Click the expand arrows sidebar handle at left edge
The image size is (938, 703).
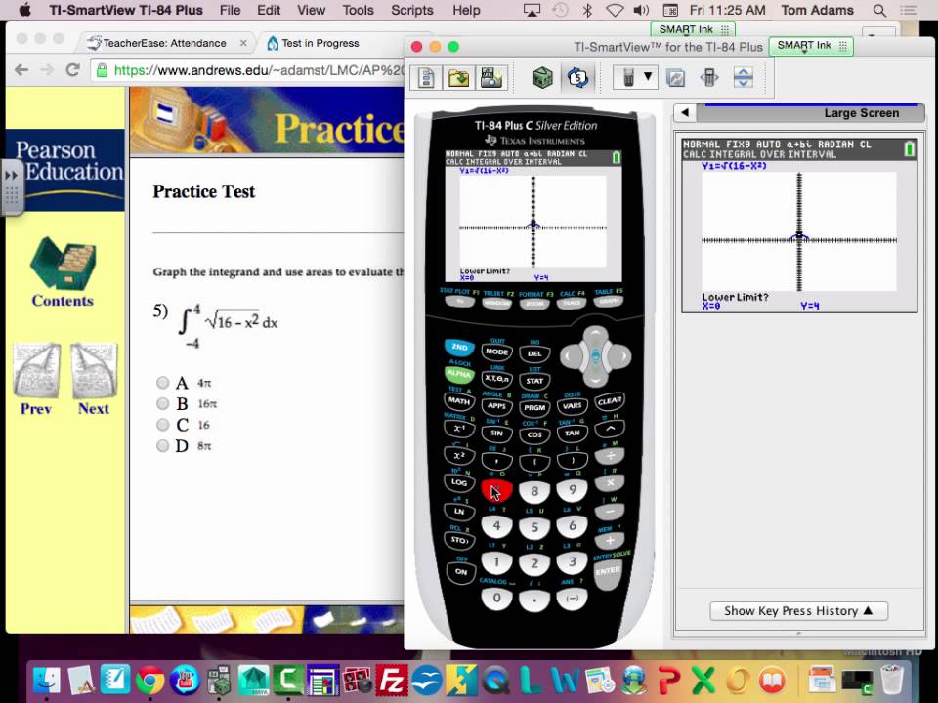coord(12,187)
